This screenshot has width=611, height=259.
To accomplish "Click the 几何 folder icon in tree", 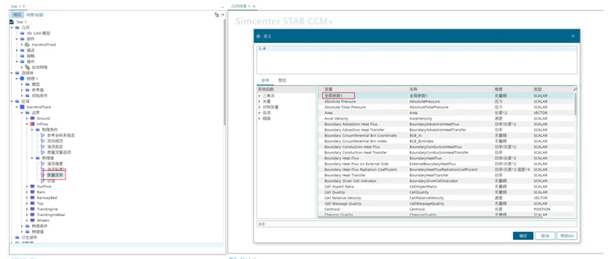I will [17, 27].
